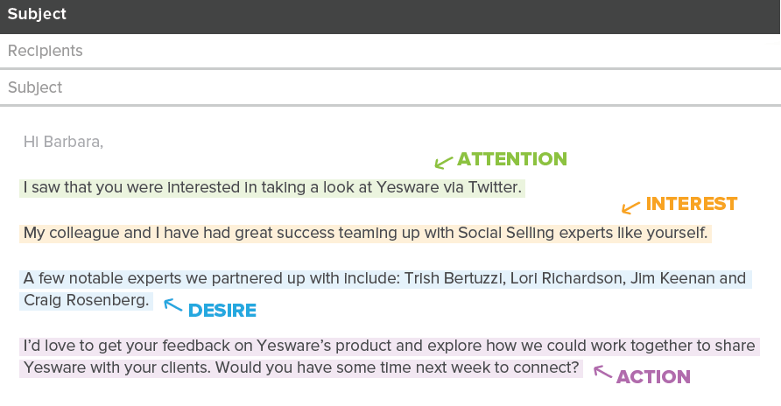Click the orange highlighted Social Selling sentence
781x406 pixels.
pyautogui.click(x=366, y=234)
